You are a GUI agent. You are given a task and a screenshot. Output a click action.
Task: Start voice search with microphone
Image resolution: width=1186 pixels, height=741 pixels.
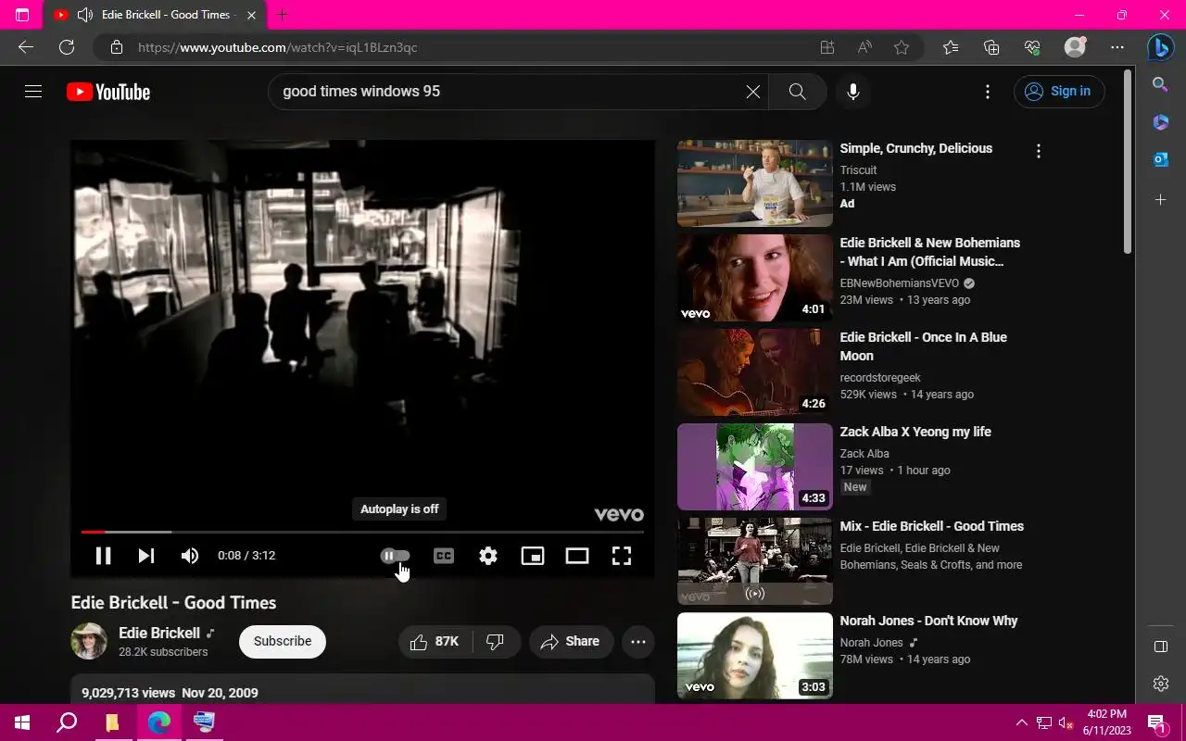[x=853, y=92]
